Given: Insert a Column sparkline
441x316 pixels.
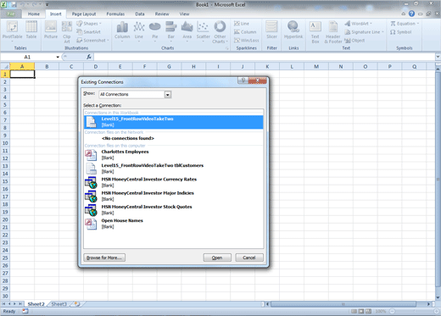Looking at the screenshot, I should (x=245, y=32).
